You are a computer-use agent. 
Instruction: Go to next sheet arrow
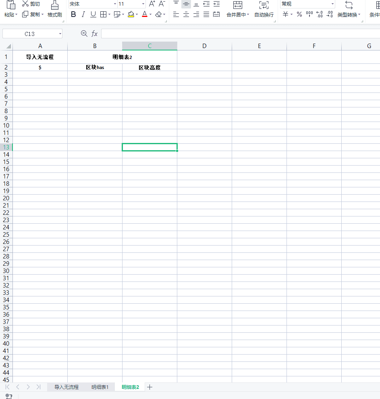[28, 387]
